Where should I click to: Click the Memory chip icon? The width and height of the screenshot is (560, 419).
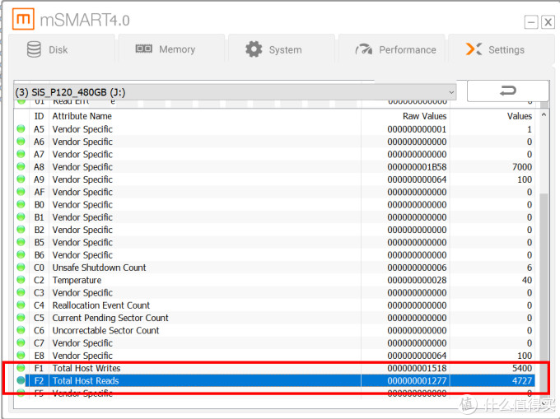(x=144, y=49)
